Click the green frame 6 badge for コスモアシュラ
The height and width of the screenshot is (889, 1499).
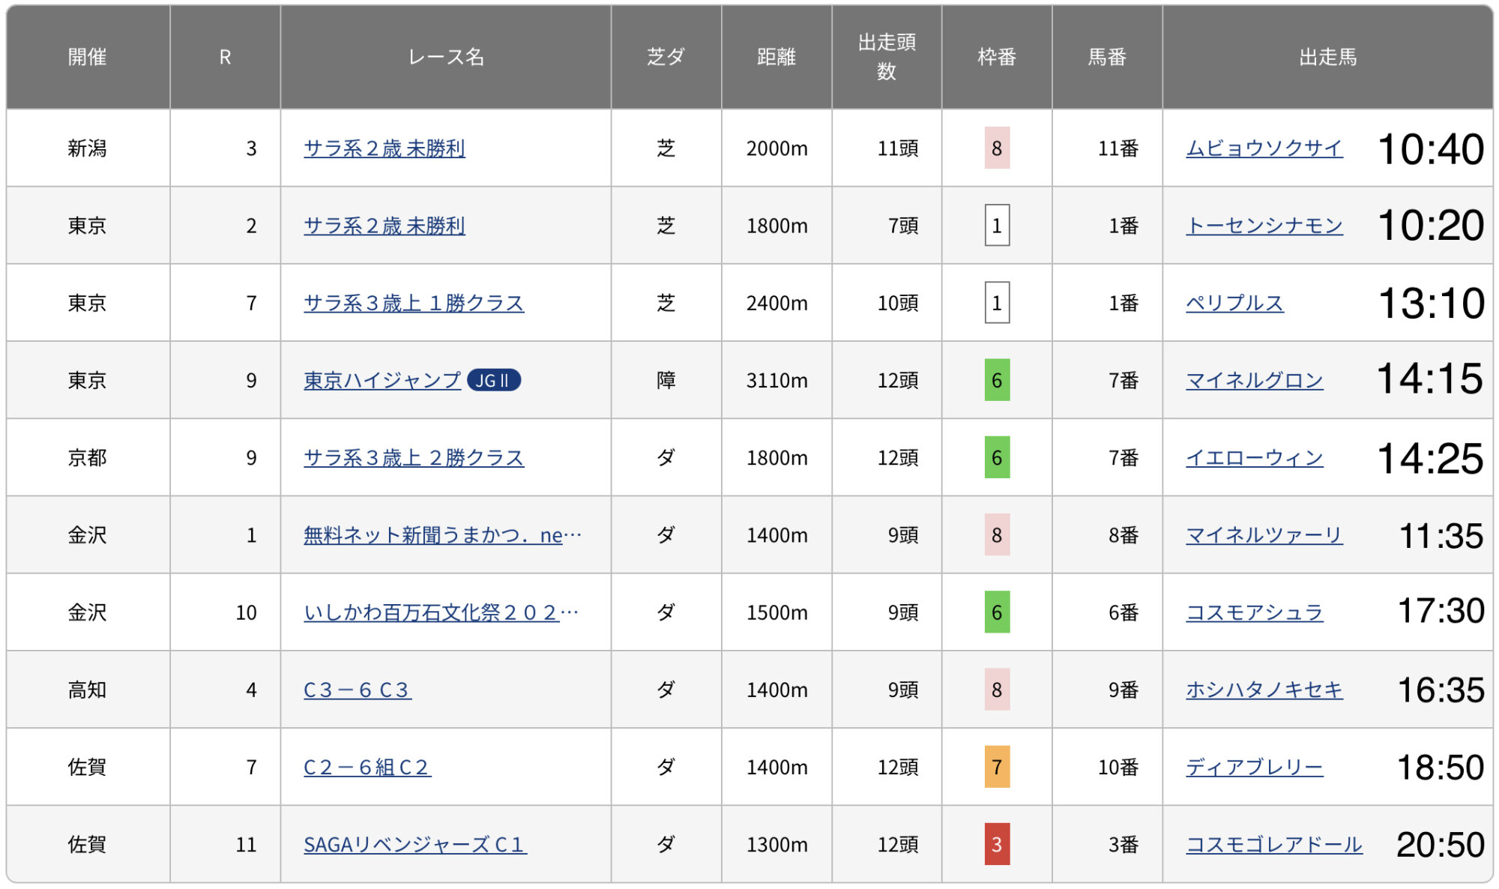click(996, 612)
